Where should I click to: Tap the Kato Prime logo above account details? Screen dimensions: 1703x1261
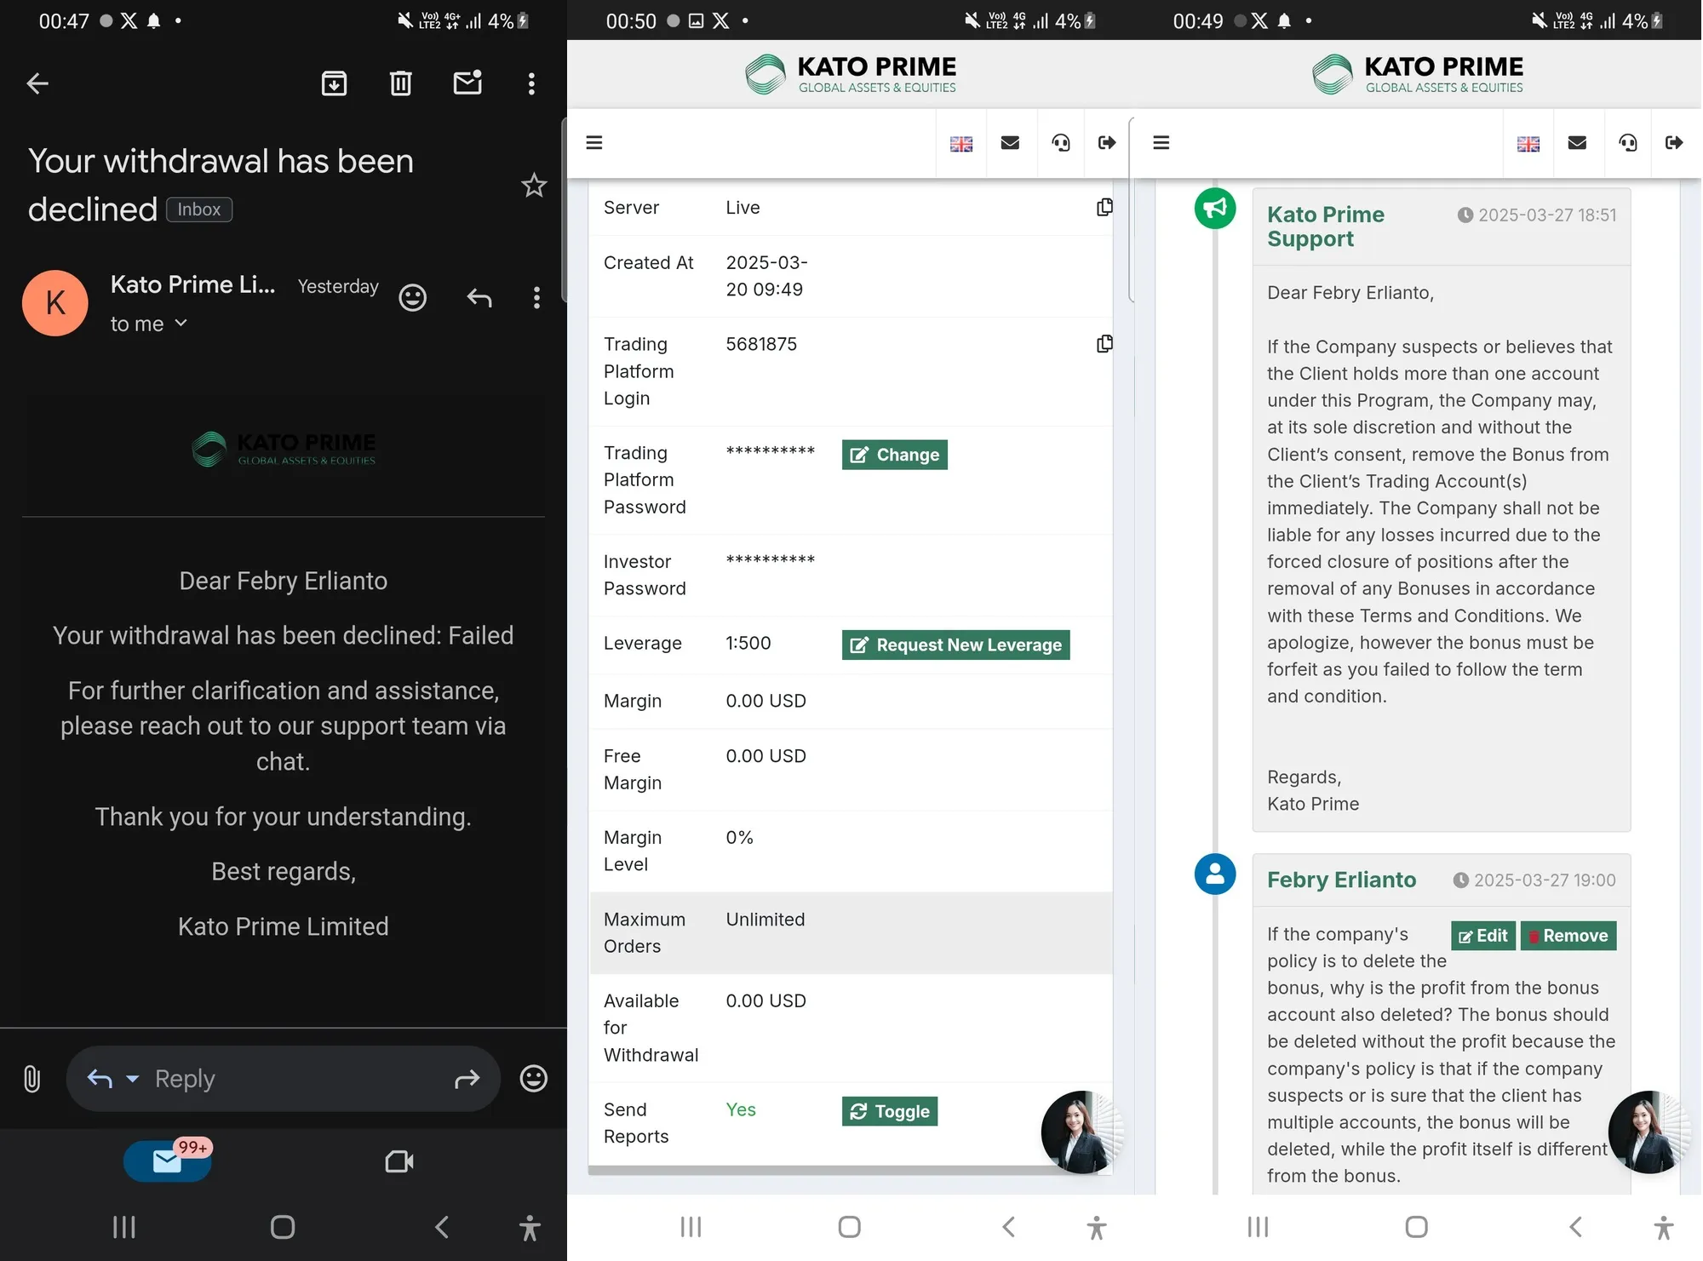(850, 74)
